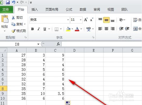The image size is (142, 105).
Task: Open the Undo history dropdown arrow
Action: coord(17,2)
